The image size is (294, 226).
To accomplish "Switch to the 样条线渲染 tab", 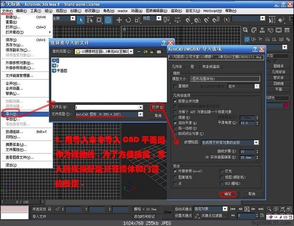I will click(211, 67).
